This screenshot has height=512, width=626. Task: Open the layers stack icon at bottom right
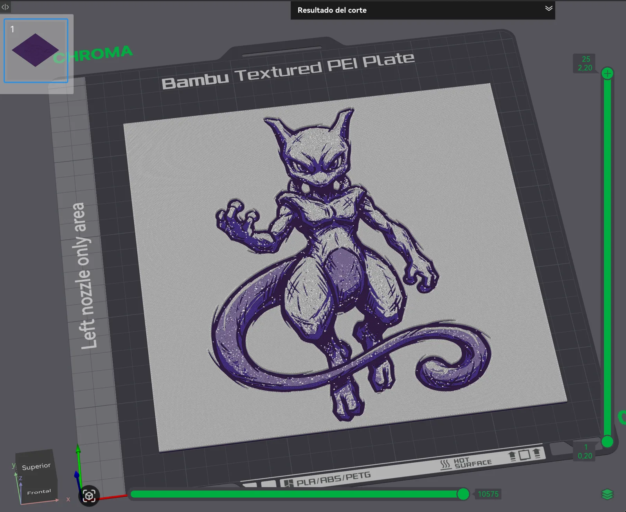click(607, 494)
